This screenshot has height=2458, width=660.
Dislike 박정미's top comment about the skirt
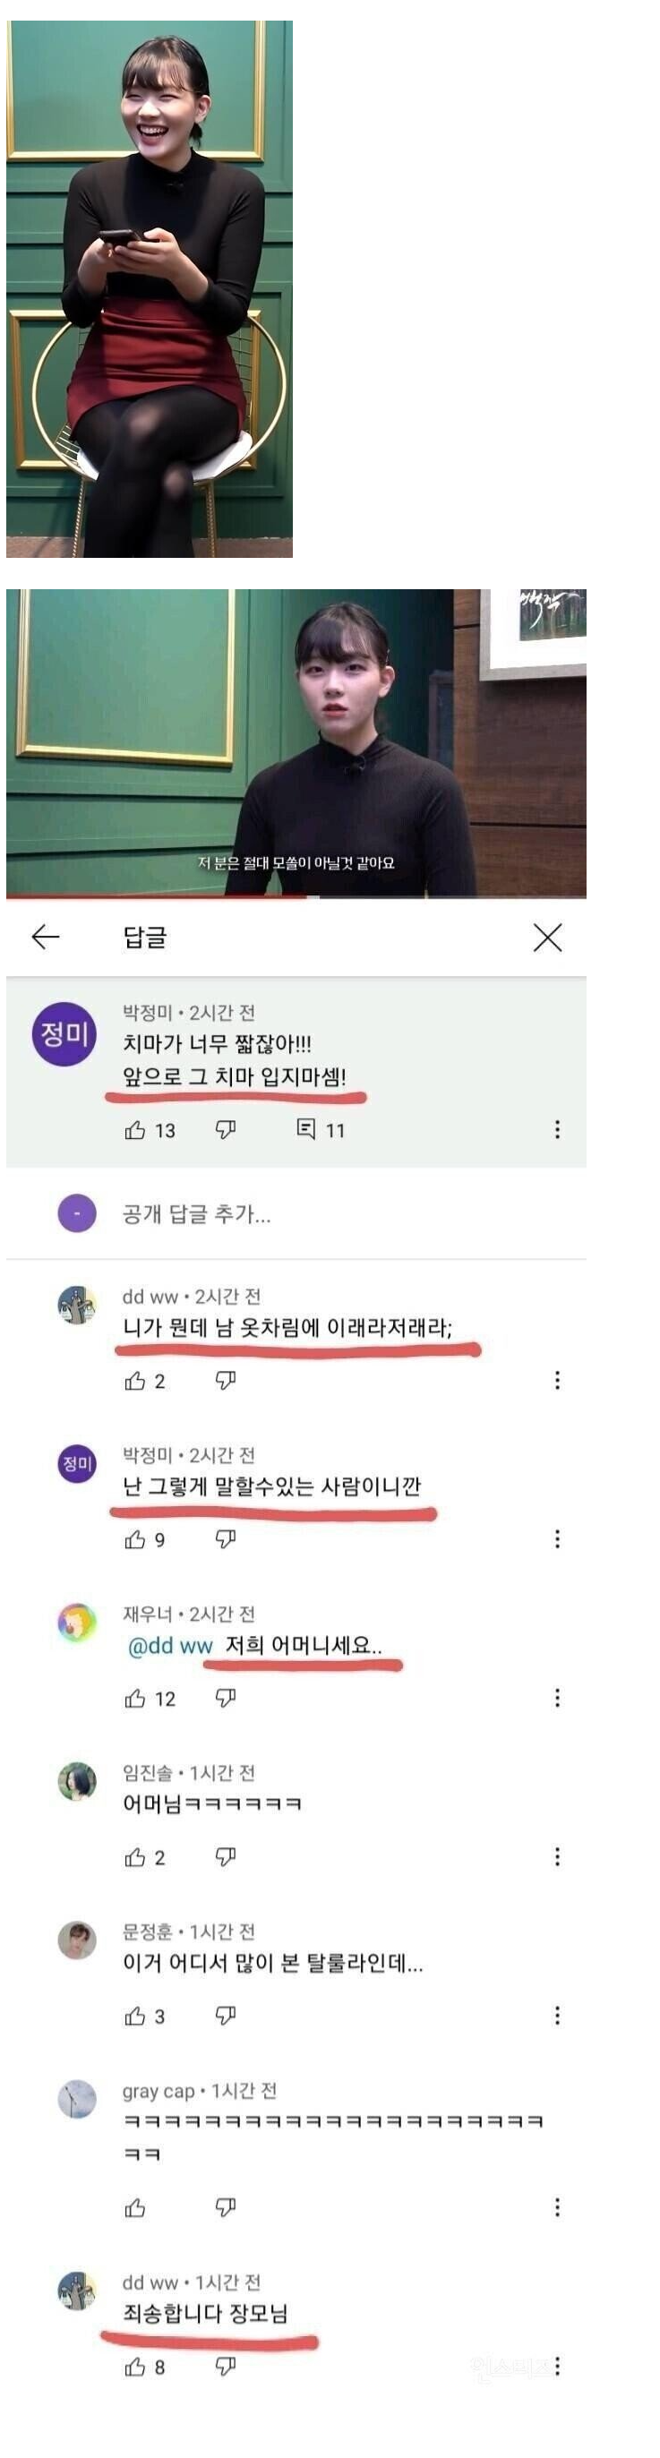click(225, 1130)
